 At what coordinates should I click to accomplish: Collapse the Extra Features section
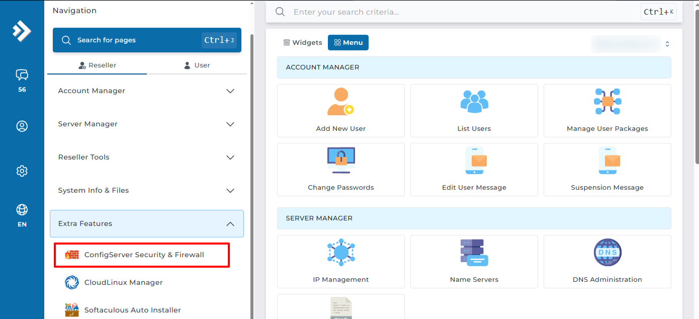pos(146,223)
